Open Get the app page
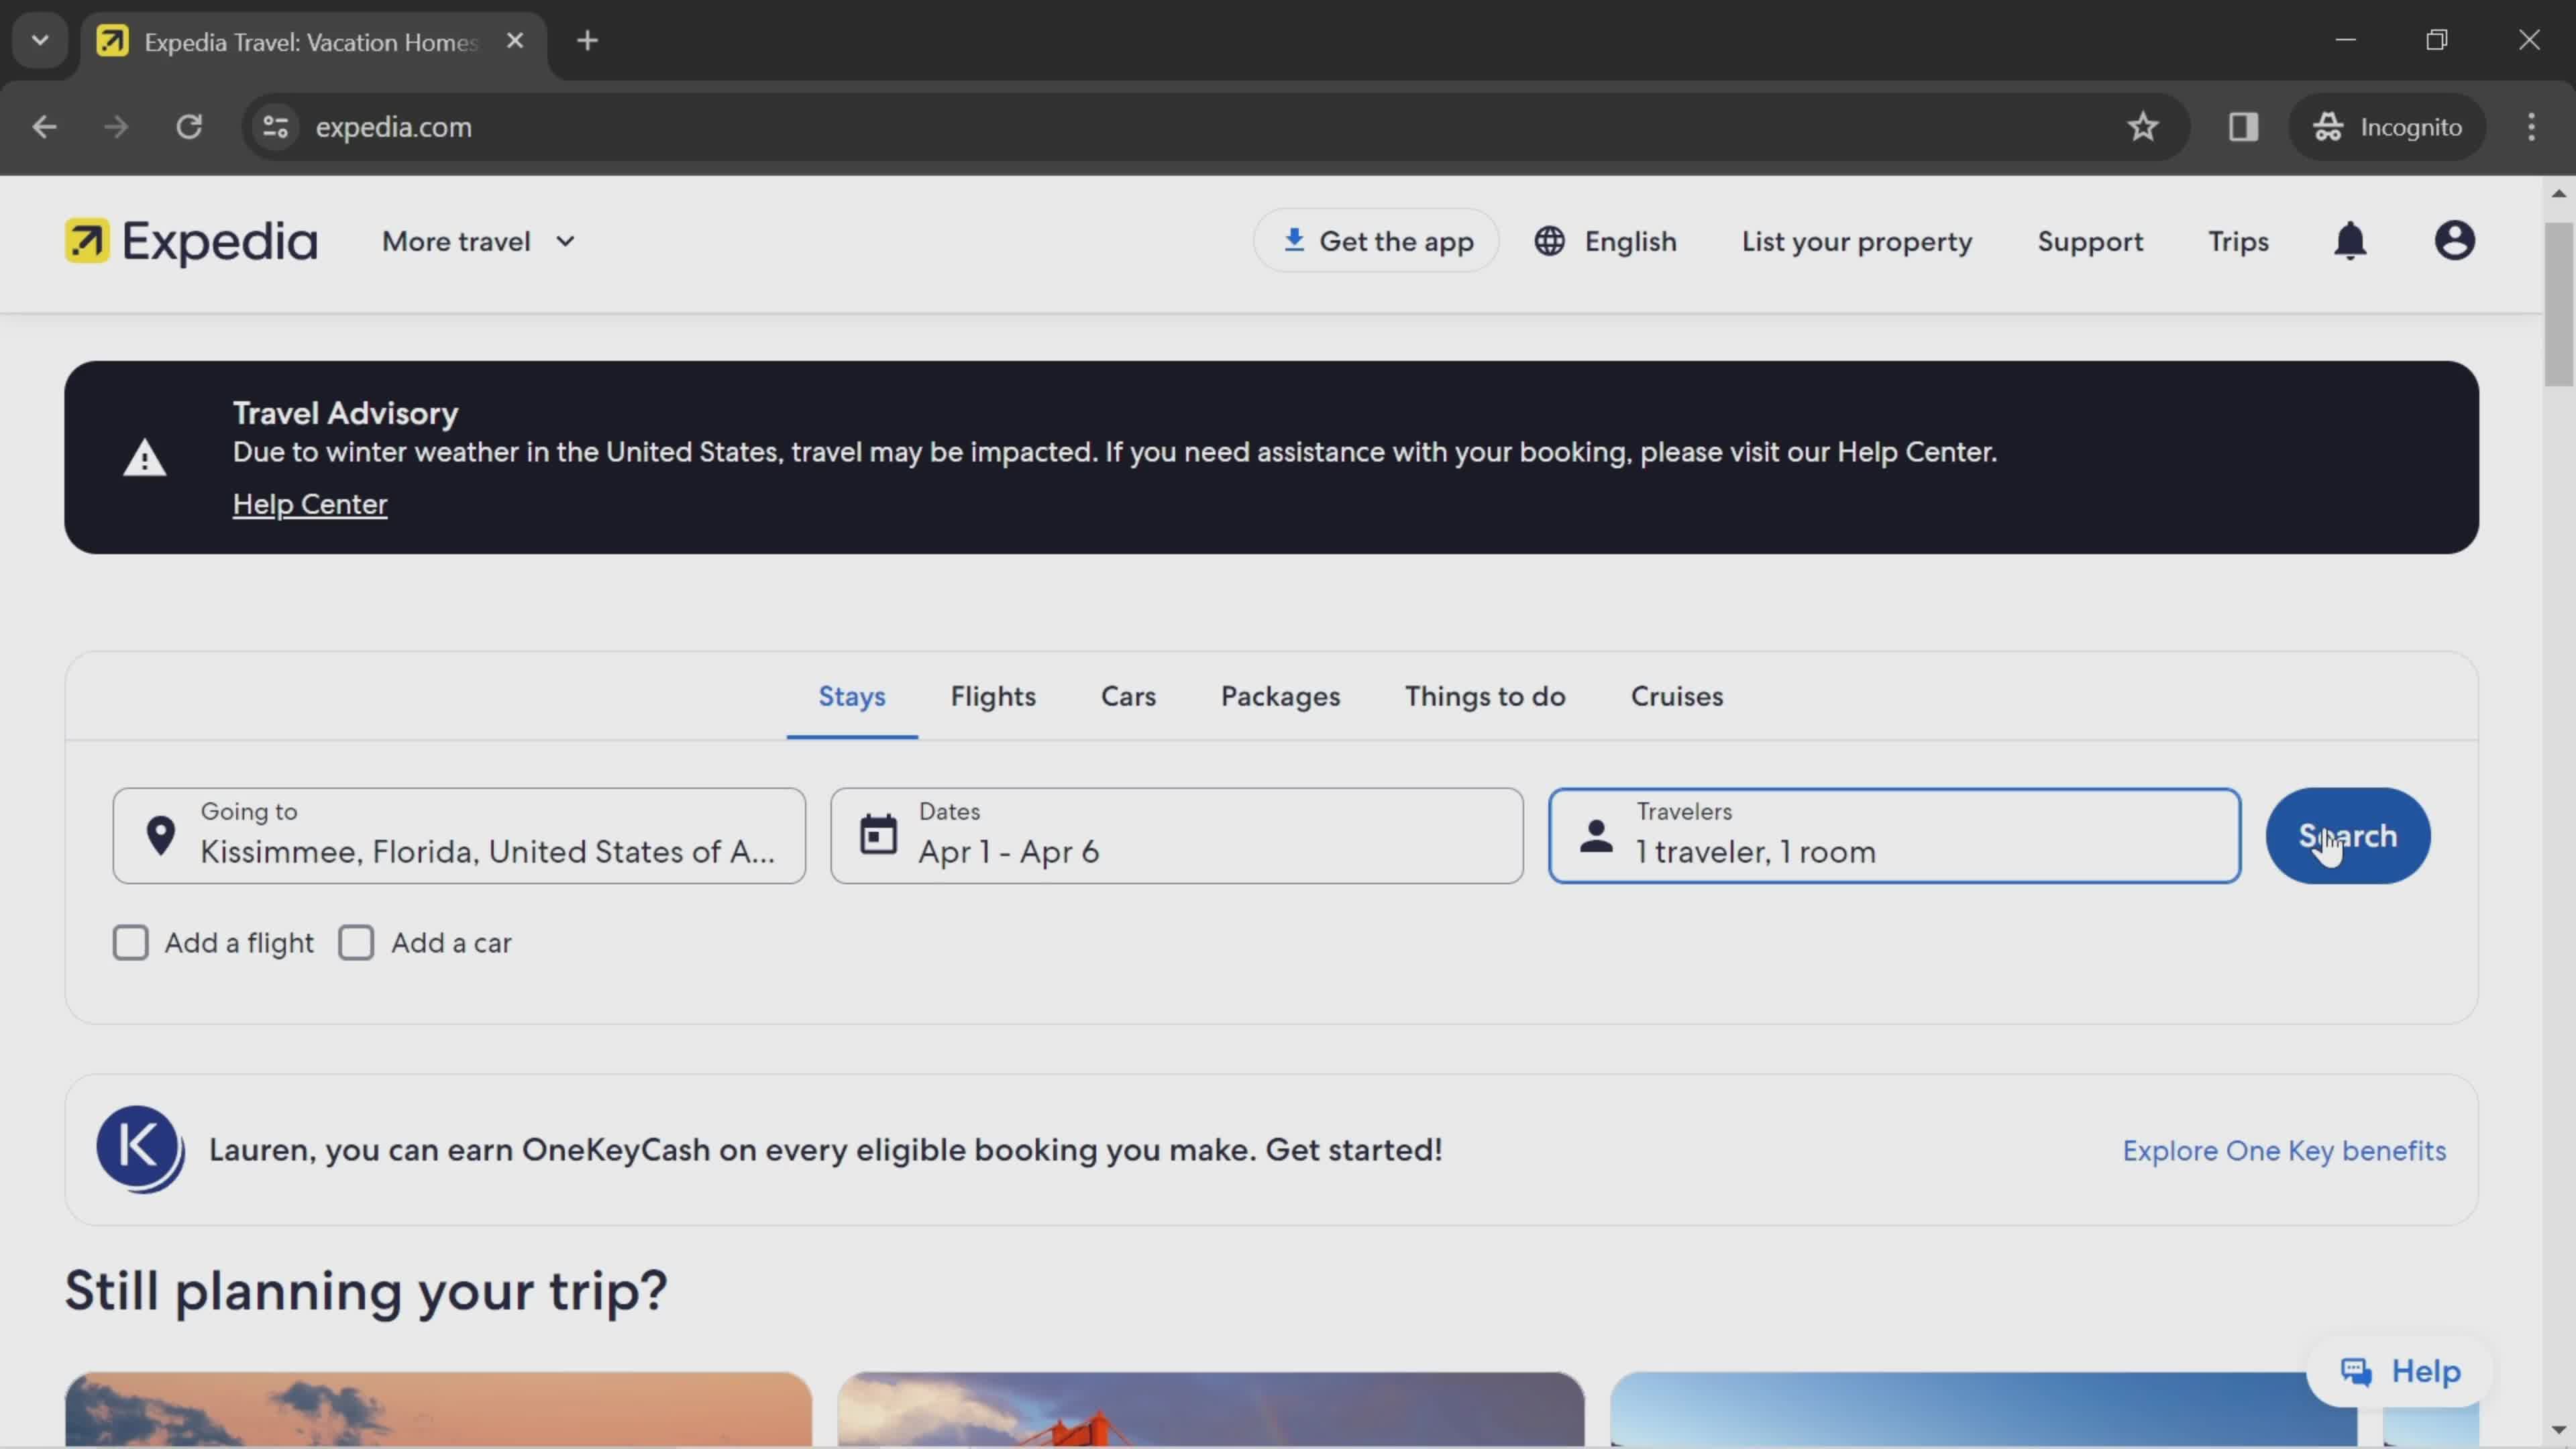Image resolution: width=2576 pixels, height=1449 pixels. pyautogui.click(x=1379, y=242)
